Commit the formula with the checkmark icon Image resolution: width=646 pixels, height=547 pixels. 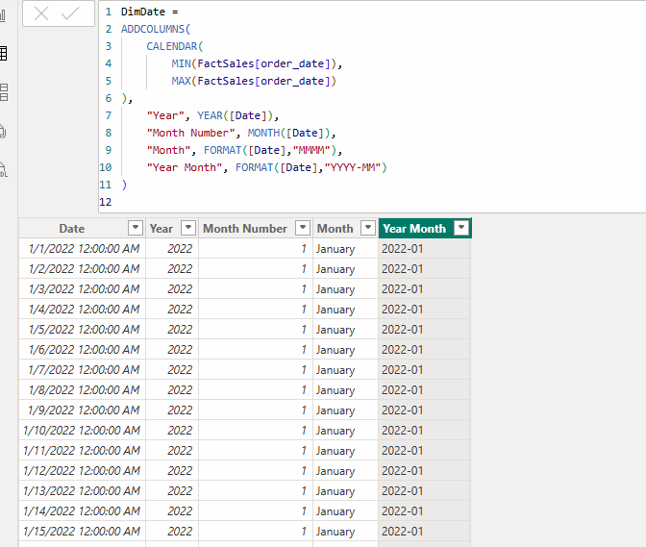pos(70,13)
